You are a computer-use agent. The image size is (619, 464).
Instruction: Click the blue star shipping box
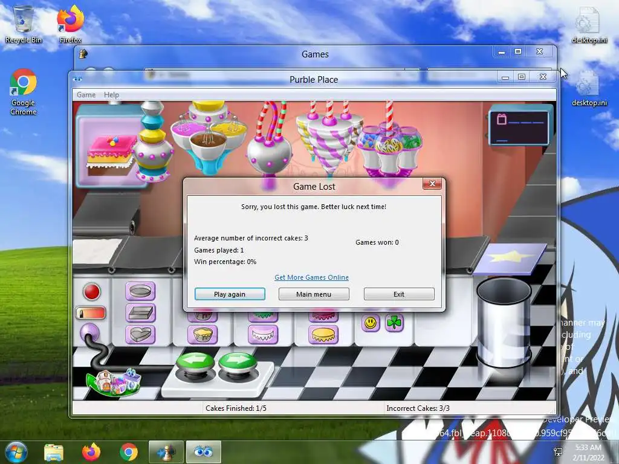click(x=510, y=259)
